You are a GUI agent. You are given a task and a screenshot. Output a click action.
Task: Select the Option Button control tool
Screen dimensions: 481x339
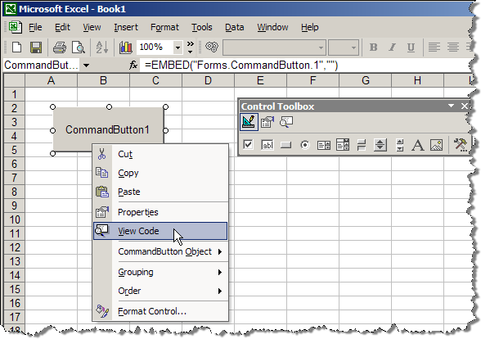tap(304, 145)
